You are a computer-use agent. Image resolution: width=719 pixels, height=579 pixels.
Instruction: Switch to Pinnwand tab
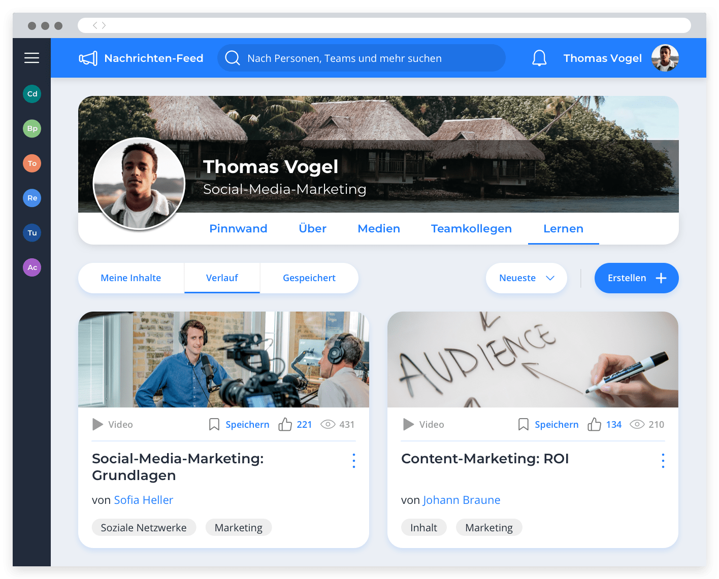(x=238, y=228)
